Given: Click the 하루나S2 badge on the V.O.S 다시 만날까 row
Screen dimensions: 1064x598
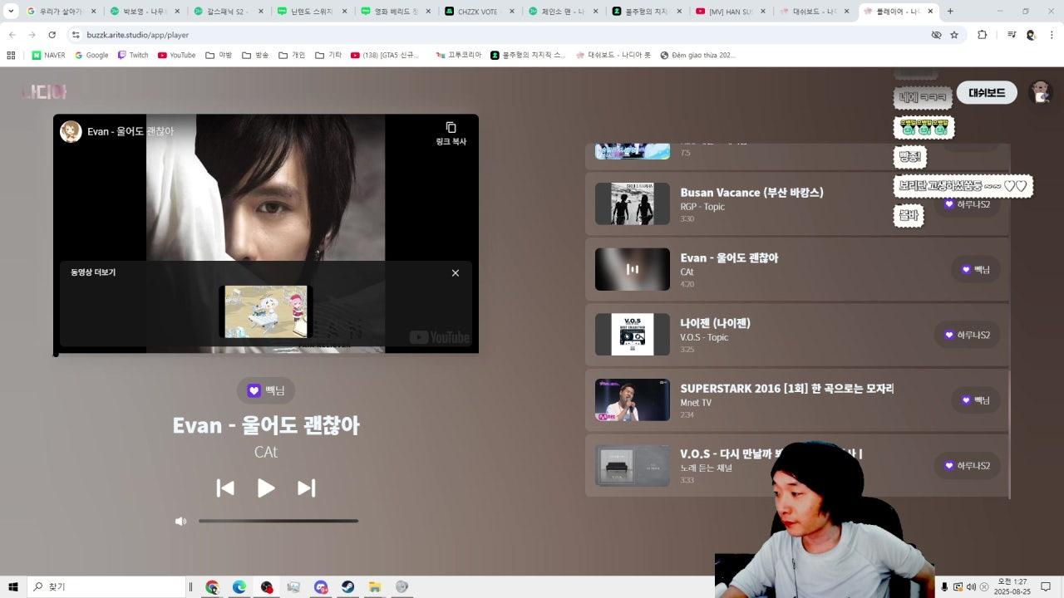Looking at the screenshot, I should pyautogui.click(x=968, y=465).
